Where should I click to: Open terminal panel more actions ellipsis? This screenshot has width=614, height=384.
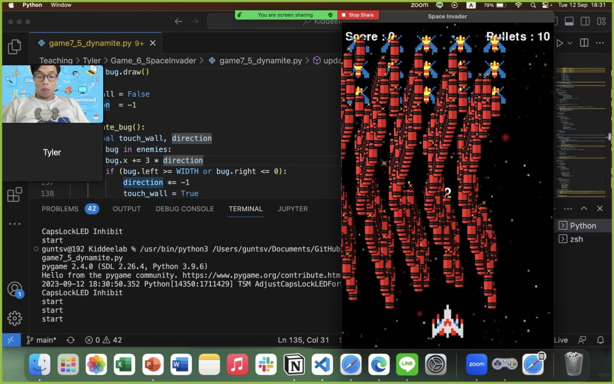[x=568, y=209]
